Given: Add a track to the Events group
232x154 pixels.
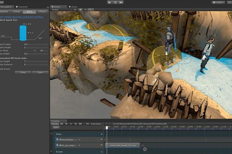Looking at the screenshot, I should tap(101, 152).
